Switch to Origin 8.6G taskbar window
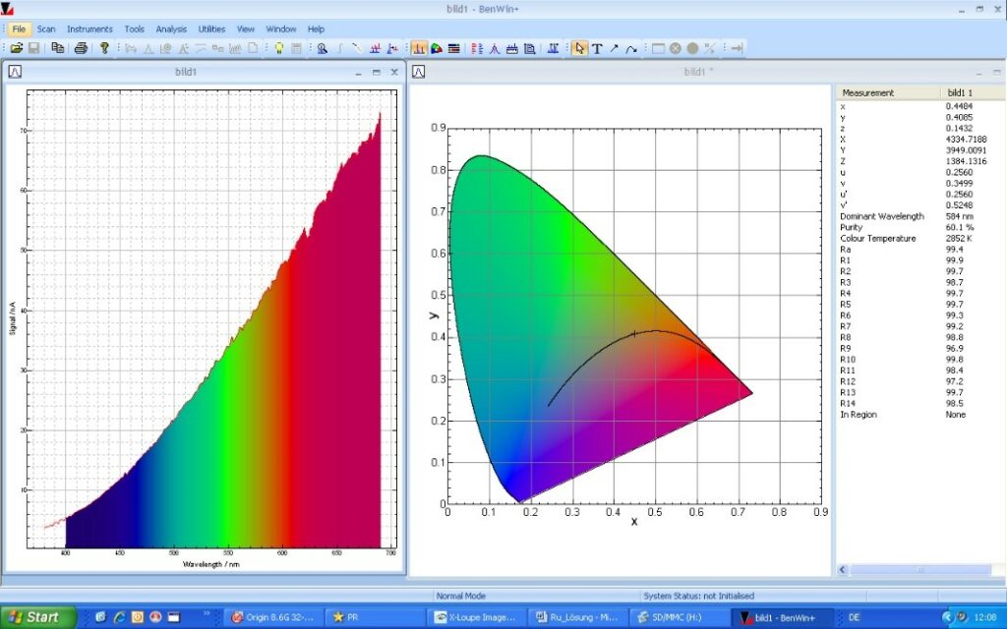The height and width of the screenshot is (629, 1007). coord(275,617)
